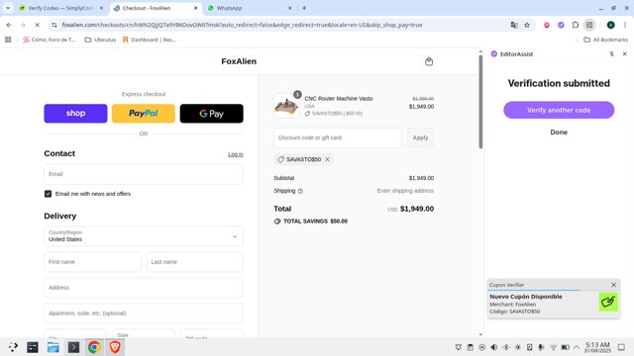Open tab search dropdown arrow
The width and height of the screenshot is (634, 356).
pos(8,8)
